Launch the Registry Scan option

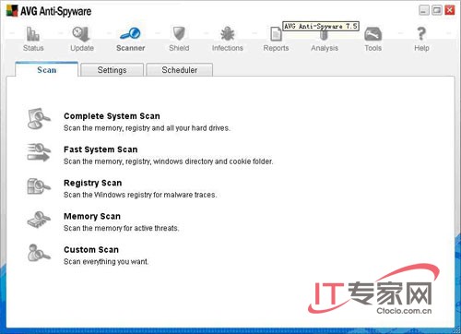click(92, 183)
